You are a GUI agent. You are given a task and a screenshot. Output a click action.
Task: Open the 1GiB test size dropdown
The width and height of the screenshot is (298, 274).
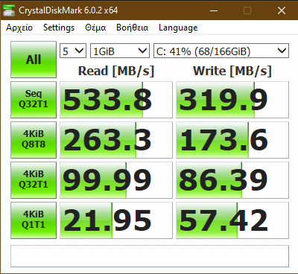[120, 51]
